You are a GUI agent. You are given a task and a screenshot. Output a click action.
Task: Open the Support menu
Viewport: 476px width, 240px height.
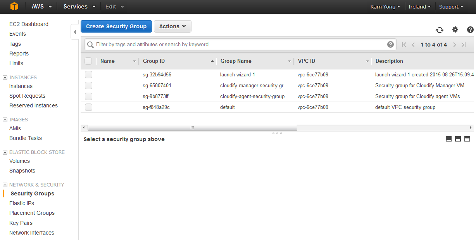pyautogui.click(x=451, y=7)
